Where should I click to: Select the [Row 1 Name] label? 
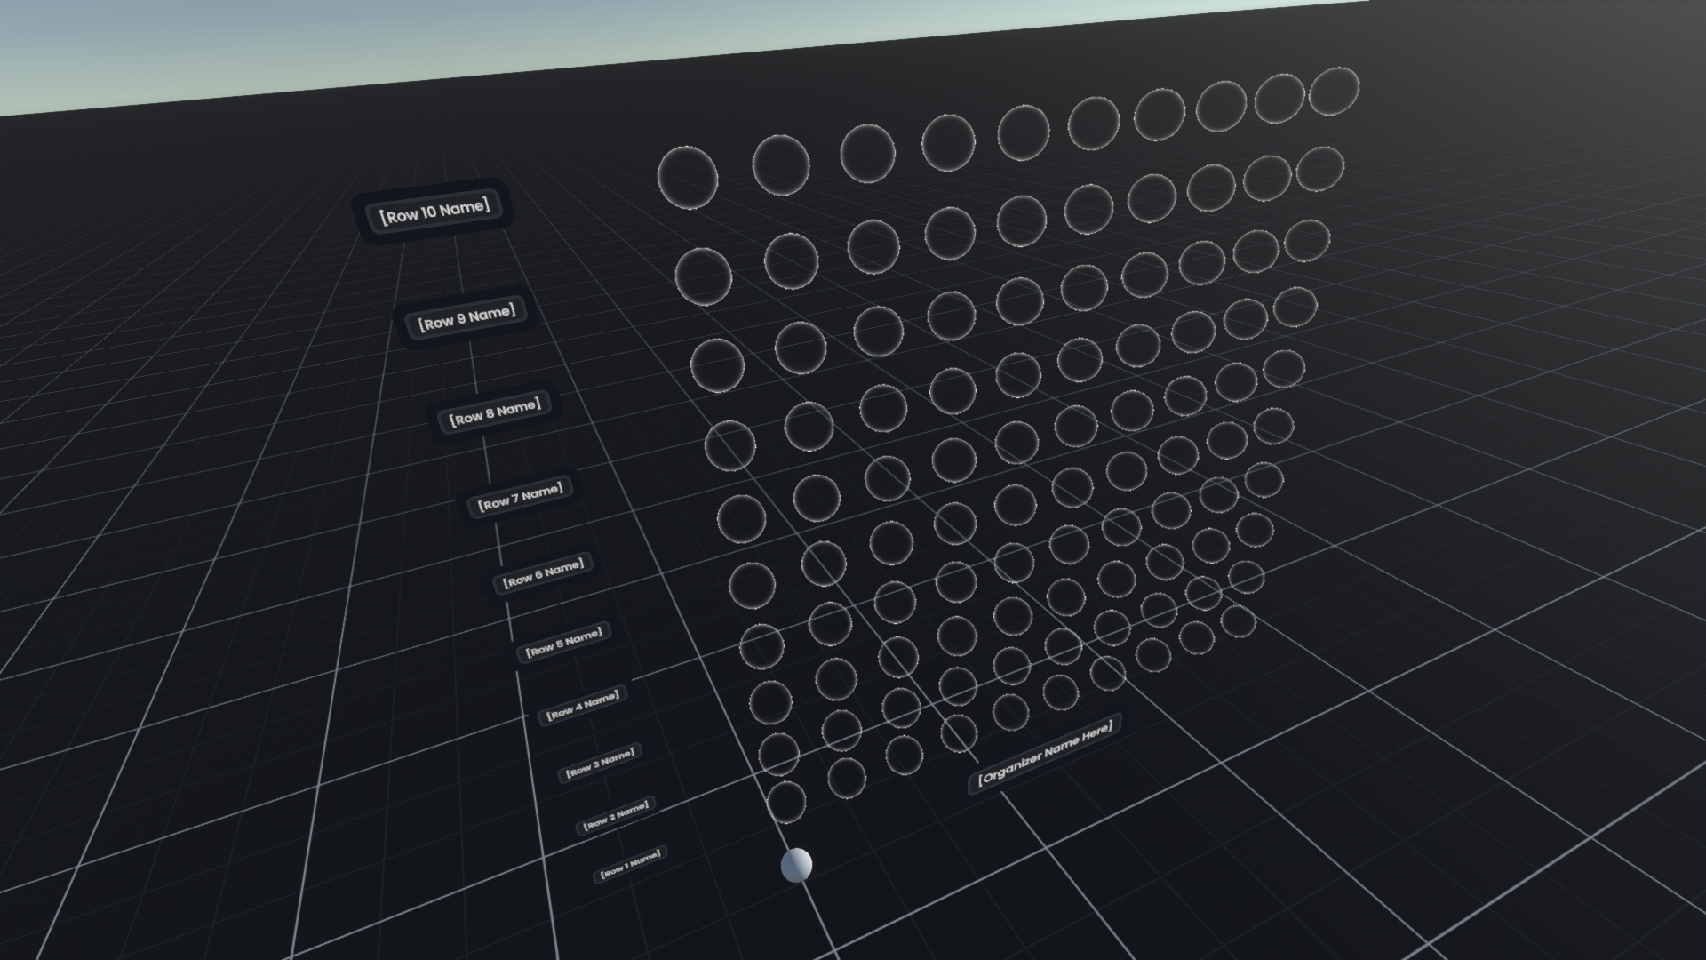pyautogui.click(x=631, y=865)
